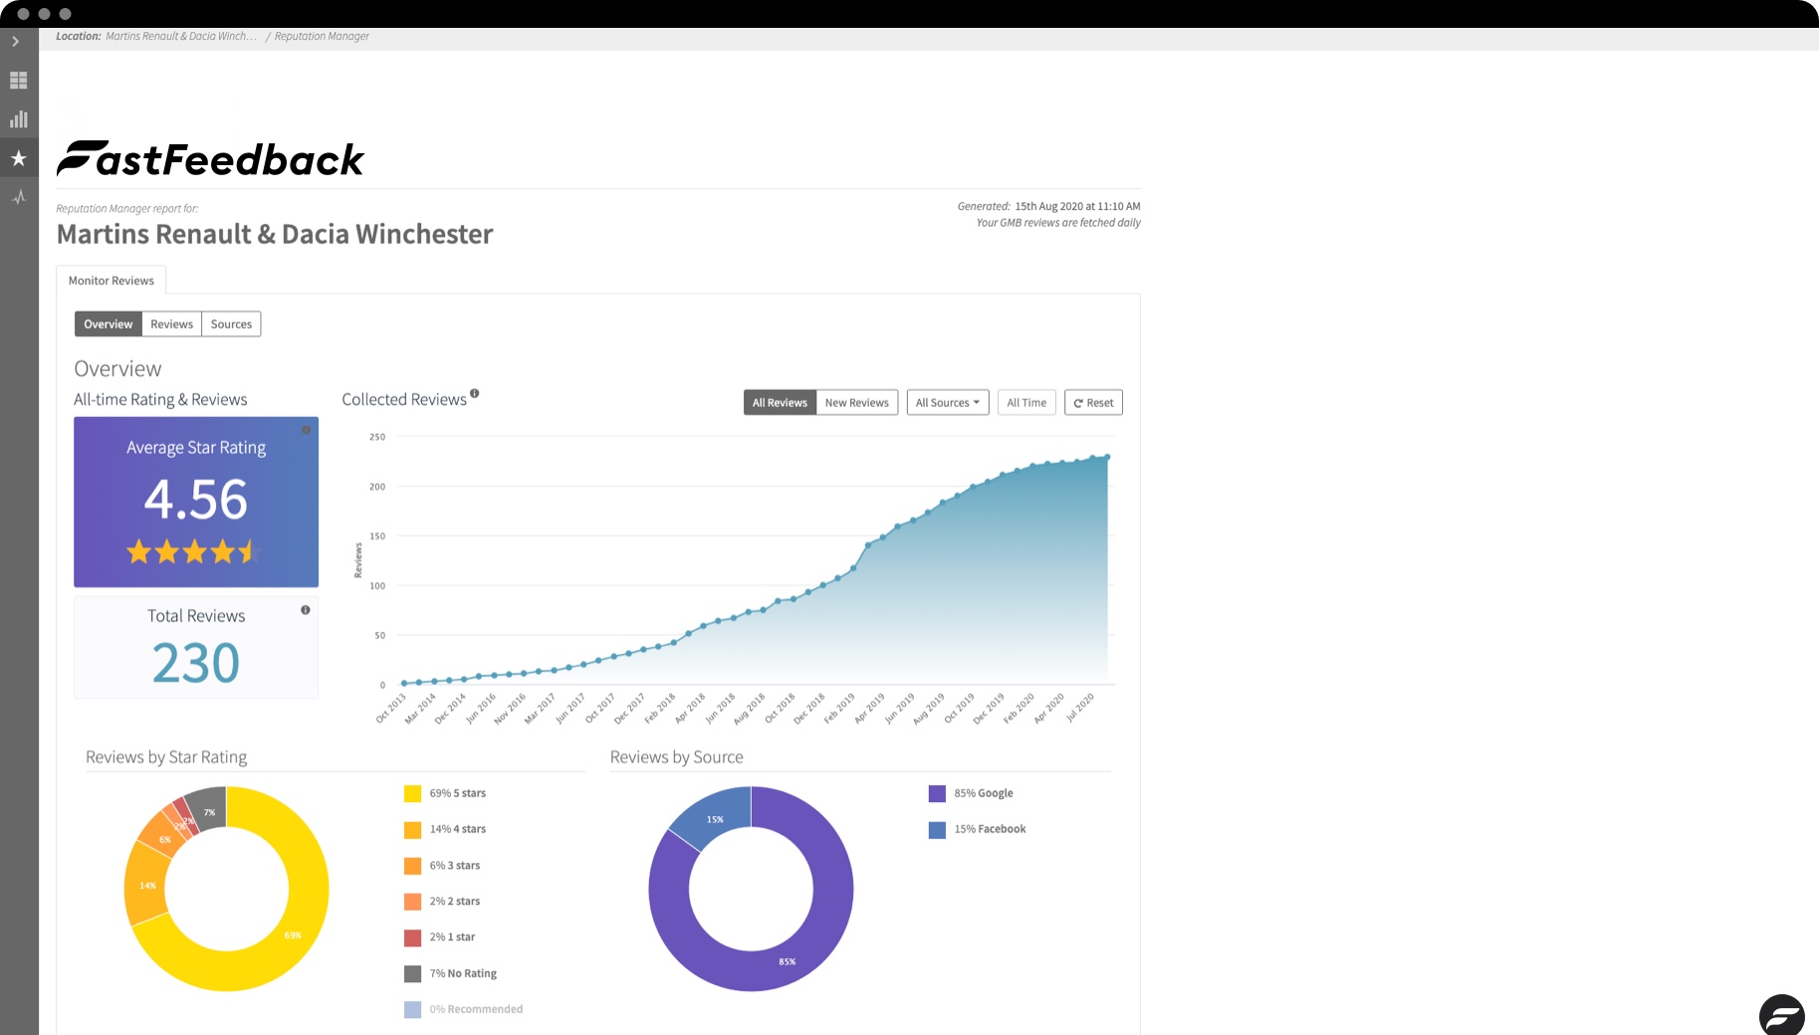Click Martins Renault & Dacia Winchester heading
The width and height of the screenshot is (1820, 1035).
(275, 234)
